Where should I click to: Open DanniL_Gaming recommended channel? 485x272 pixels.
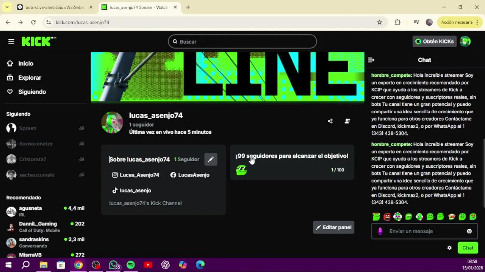(x=45, y=227)
